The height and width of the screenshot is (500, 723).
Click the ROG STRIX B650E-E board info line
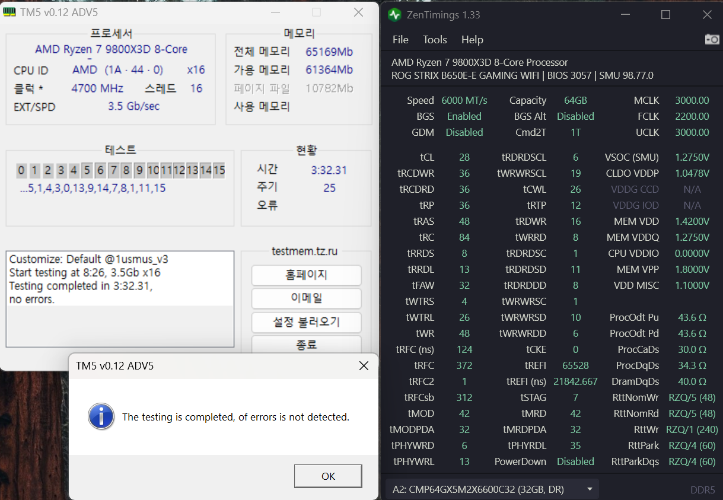(x=523, y=75)
